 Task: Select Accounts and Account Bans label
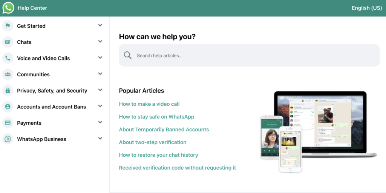click(51, 107)
